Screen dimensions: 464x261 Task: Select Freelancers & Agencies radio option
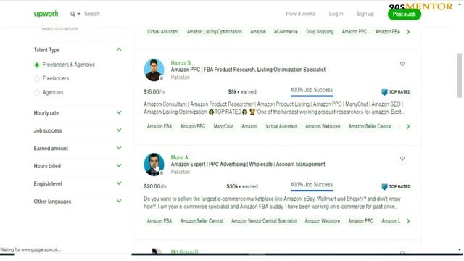tap(37, 65)
